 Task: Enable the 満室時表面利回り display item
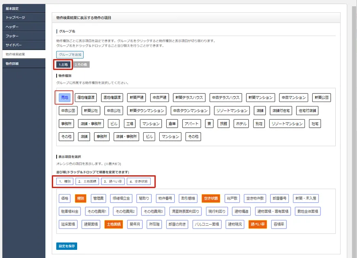click(185, 211)
